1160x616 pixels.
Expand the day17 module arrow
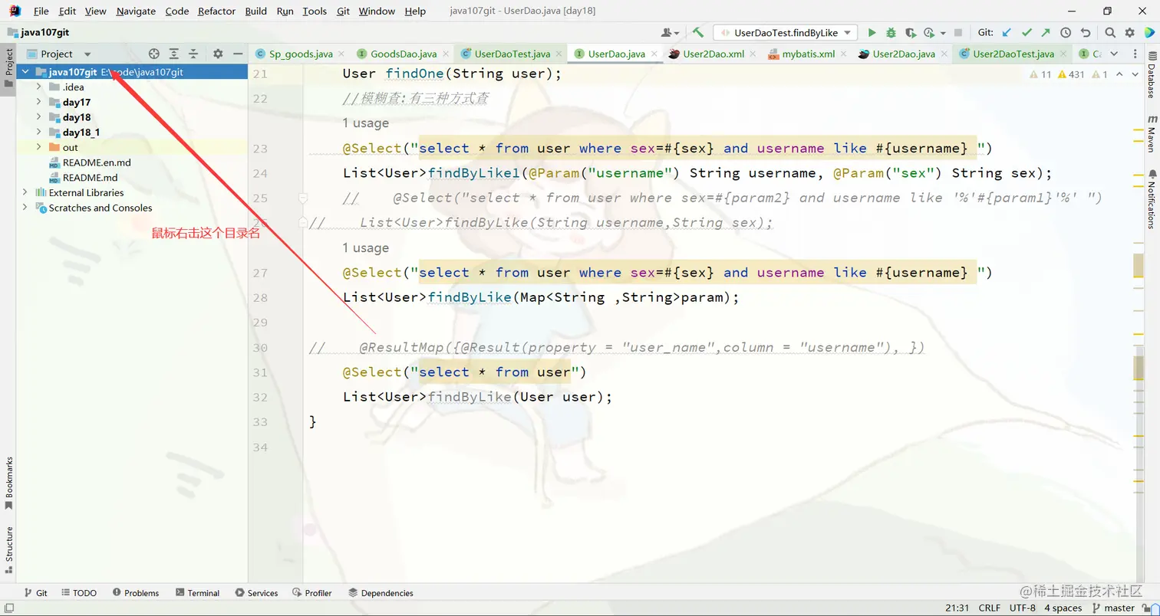[x=38, y=102]
